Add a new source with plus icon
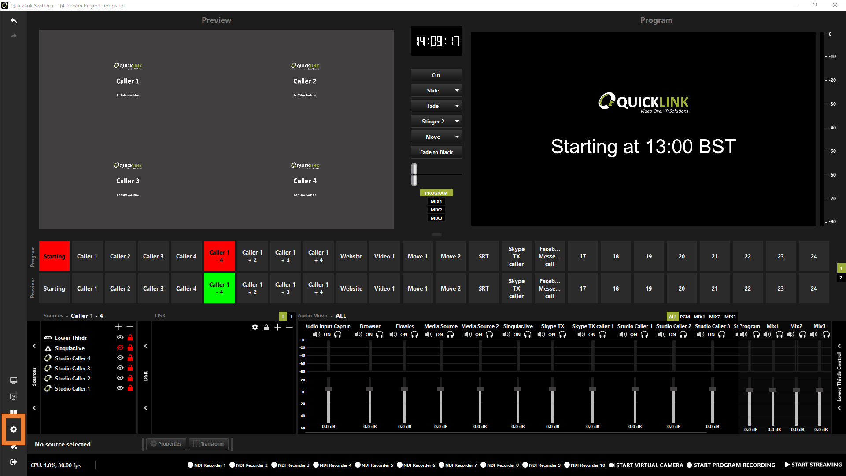The height and width of the screenshot is (476, 846). [118, 327]
